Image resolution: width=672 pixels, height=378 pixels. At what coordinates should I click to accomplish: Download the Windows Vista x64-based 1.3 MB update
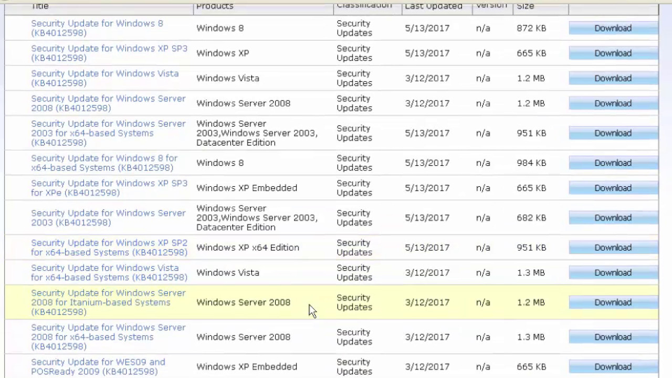[613, 272]
